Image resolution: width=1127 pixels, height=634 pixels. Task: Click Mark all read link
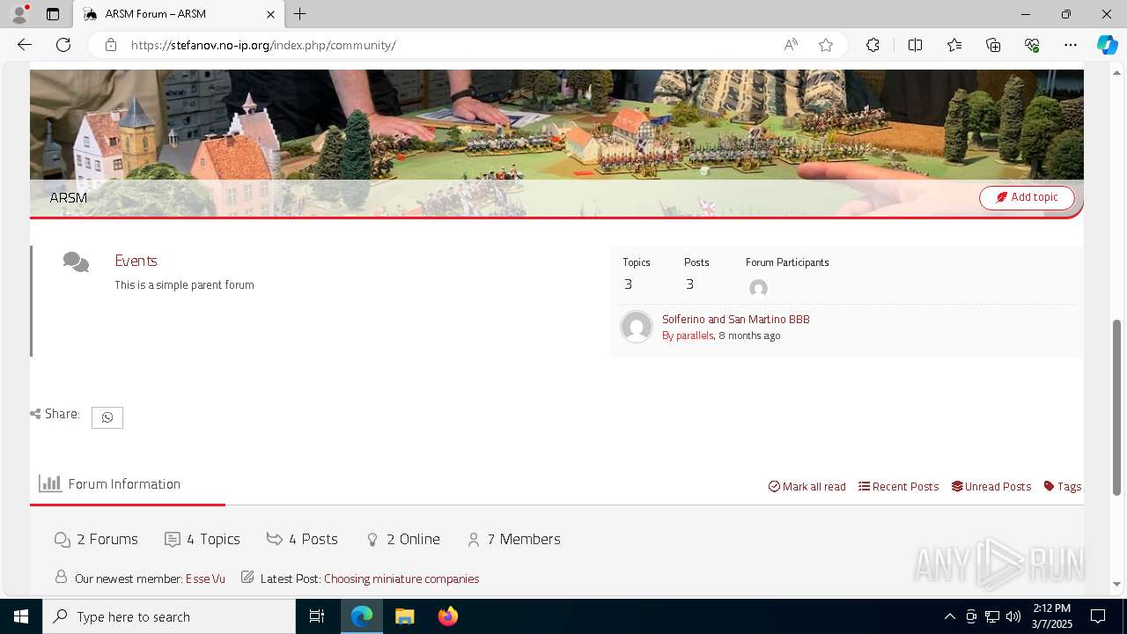[807, 486]
